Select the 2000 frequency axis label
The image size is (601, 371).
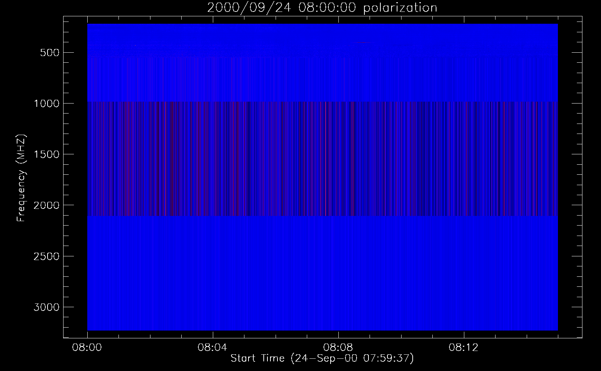(x=46, y=206)
